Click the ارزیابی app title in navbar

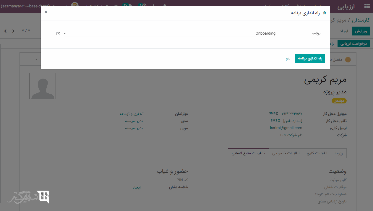(346, 6)
